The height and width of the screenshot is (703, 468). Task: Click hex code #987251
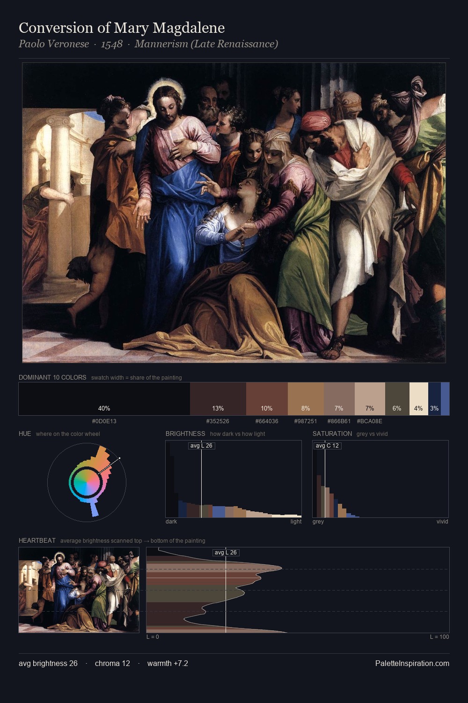[x=306, y=421]
